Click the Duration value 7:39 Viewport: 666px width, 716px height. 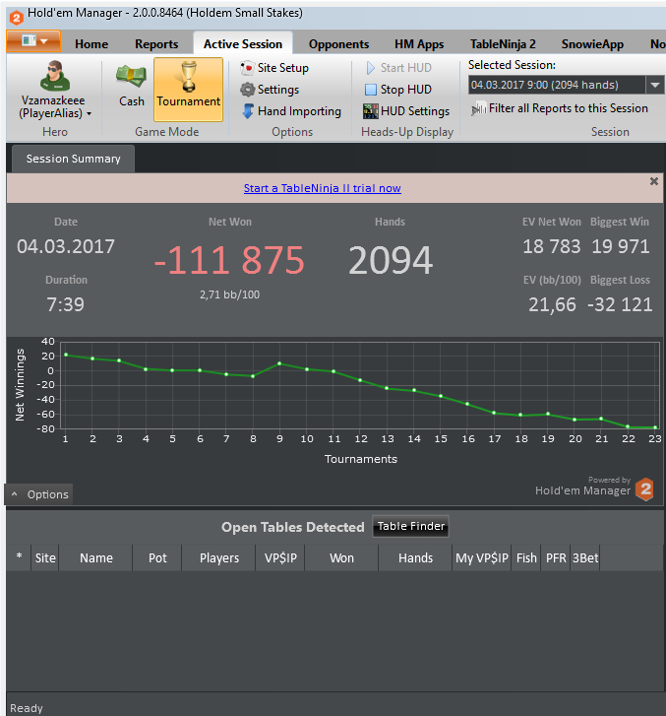pos(65,304)
